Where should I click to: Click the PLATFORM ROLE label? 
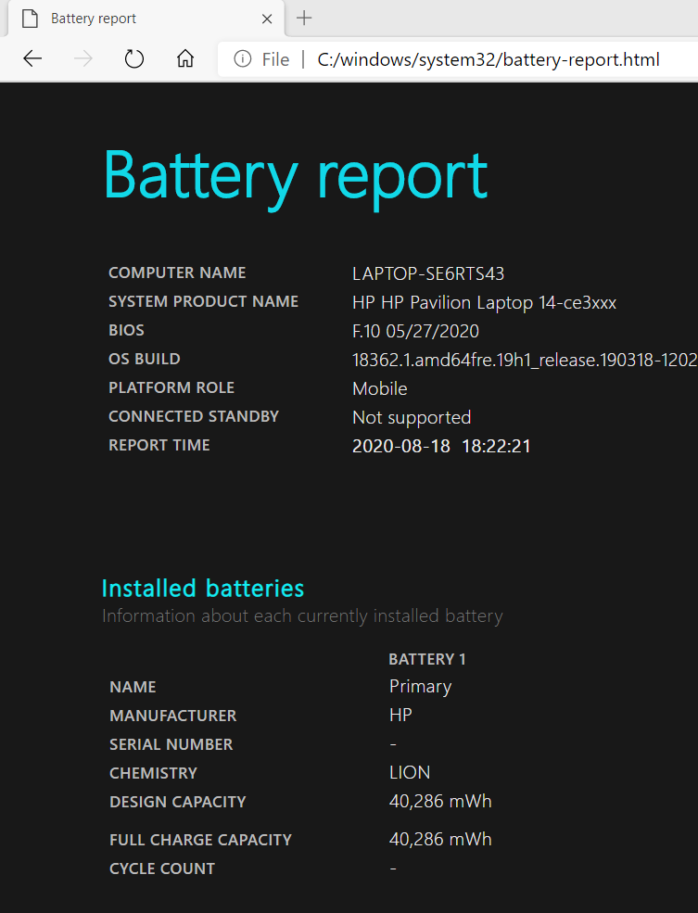click(171, 387)
